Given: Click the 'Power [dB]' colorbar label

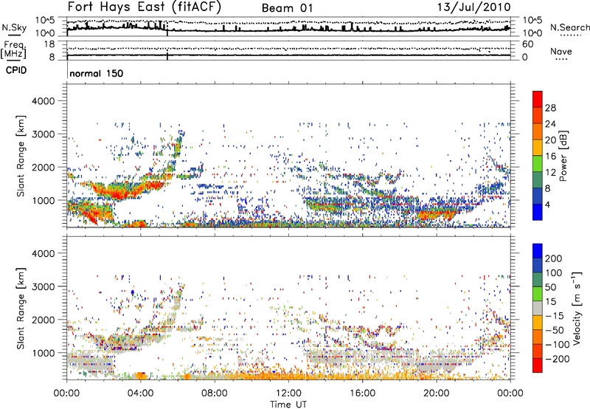Looking at the screenshot, I should pyautogui.click(x=563, y=156).
